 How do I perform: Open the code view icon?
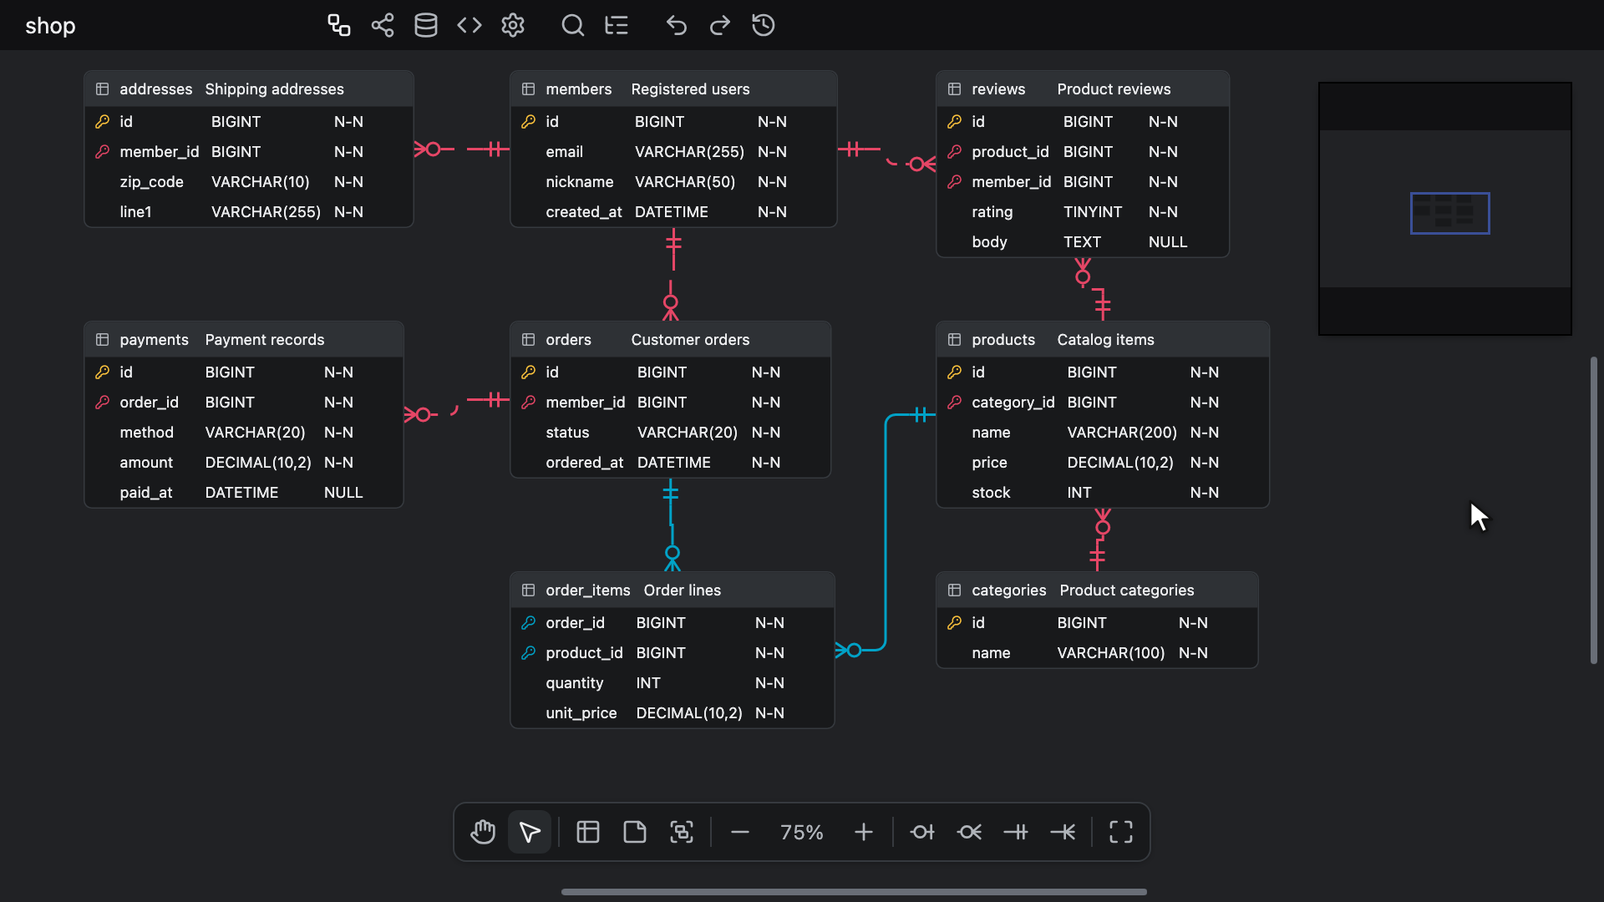tap(470, 25)
